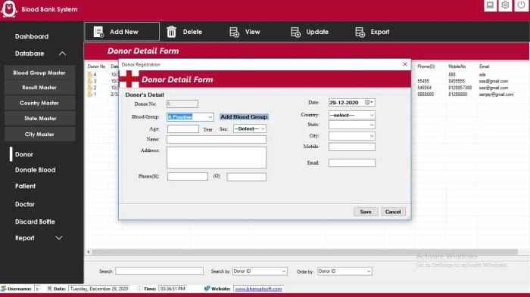
Task: Click the power icon at top right
Action: pos(521,5)
